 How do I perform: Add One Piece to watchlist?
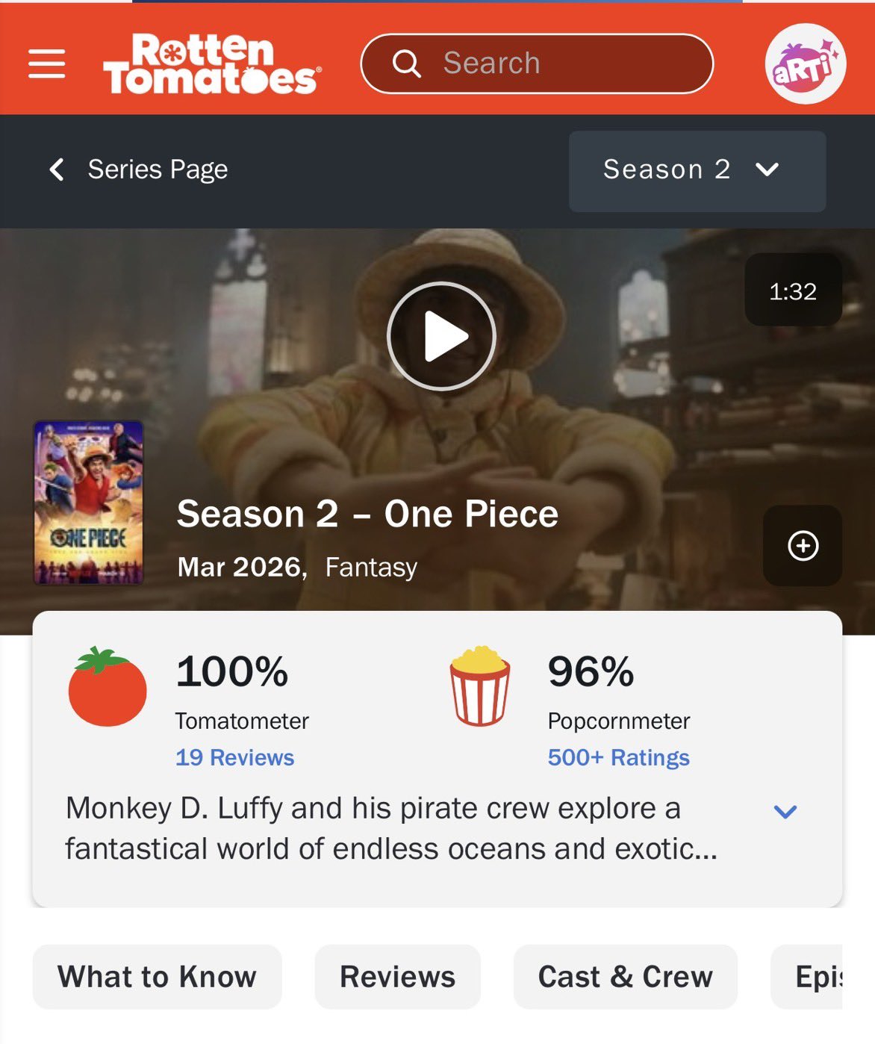coord(803,545)
